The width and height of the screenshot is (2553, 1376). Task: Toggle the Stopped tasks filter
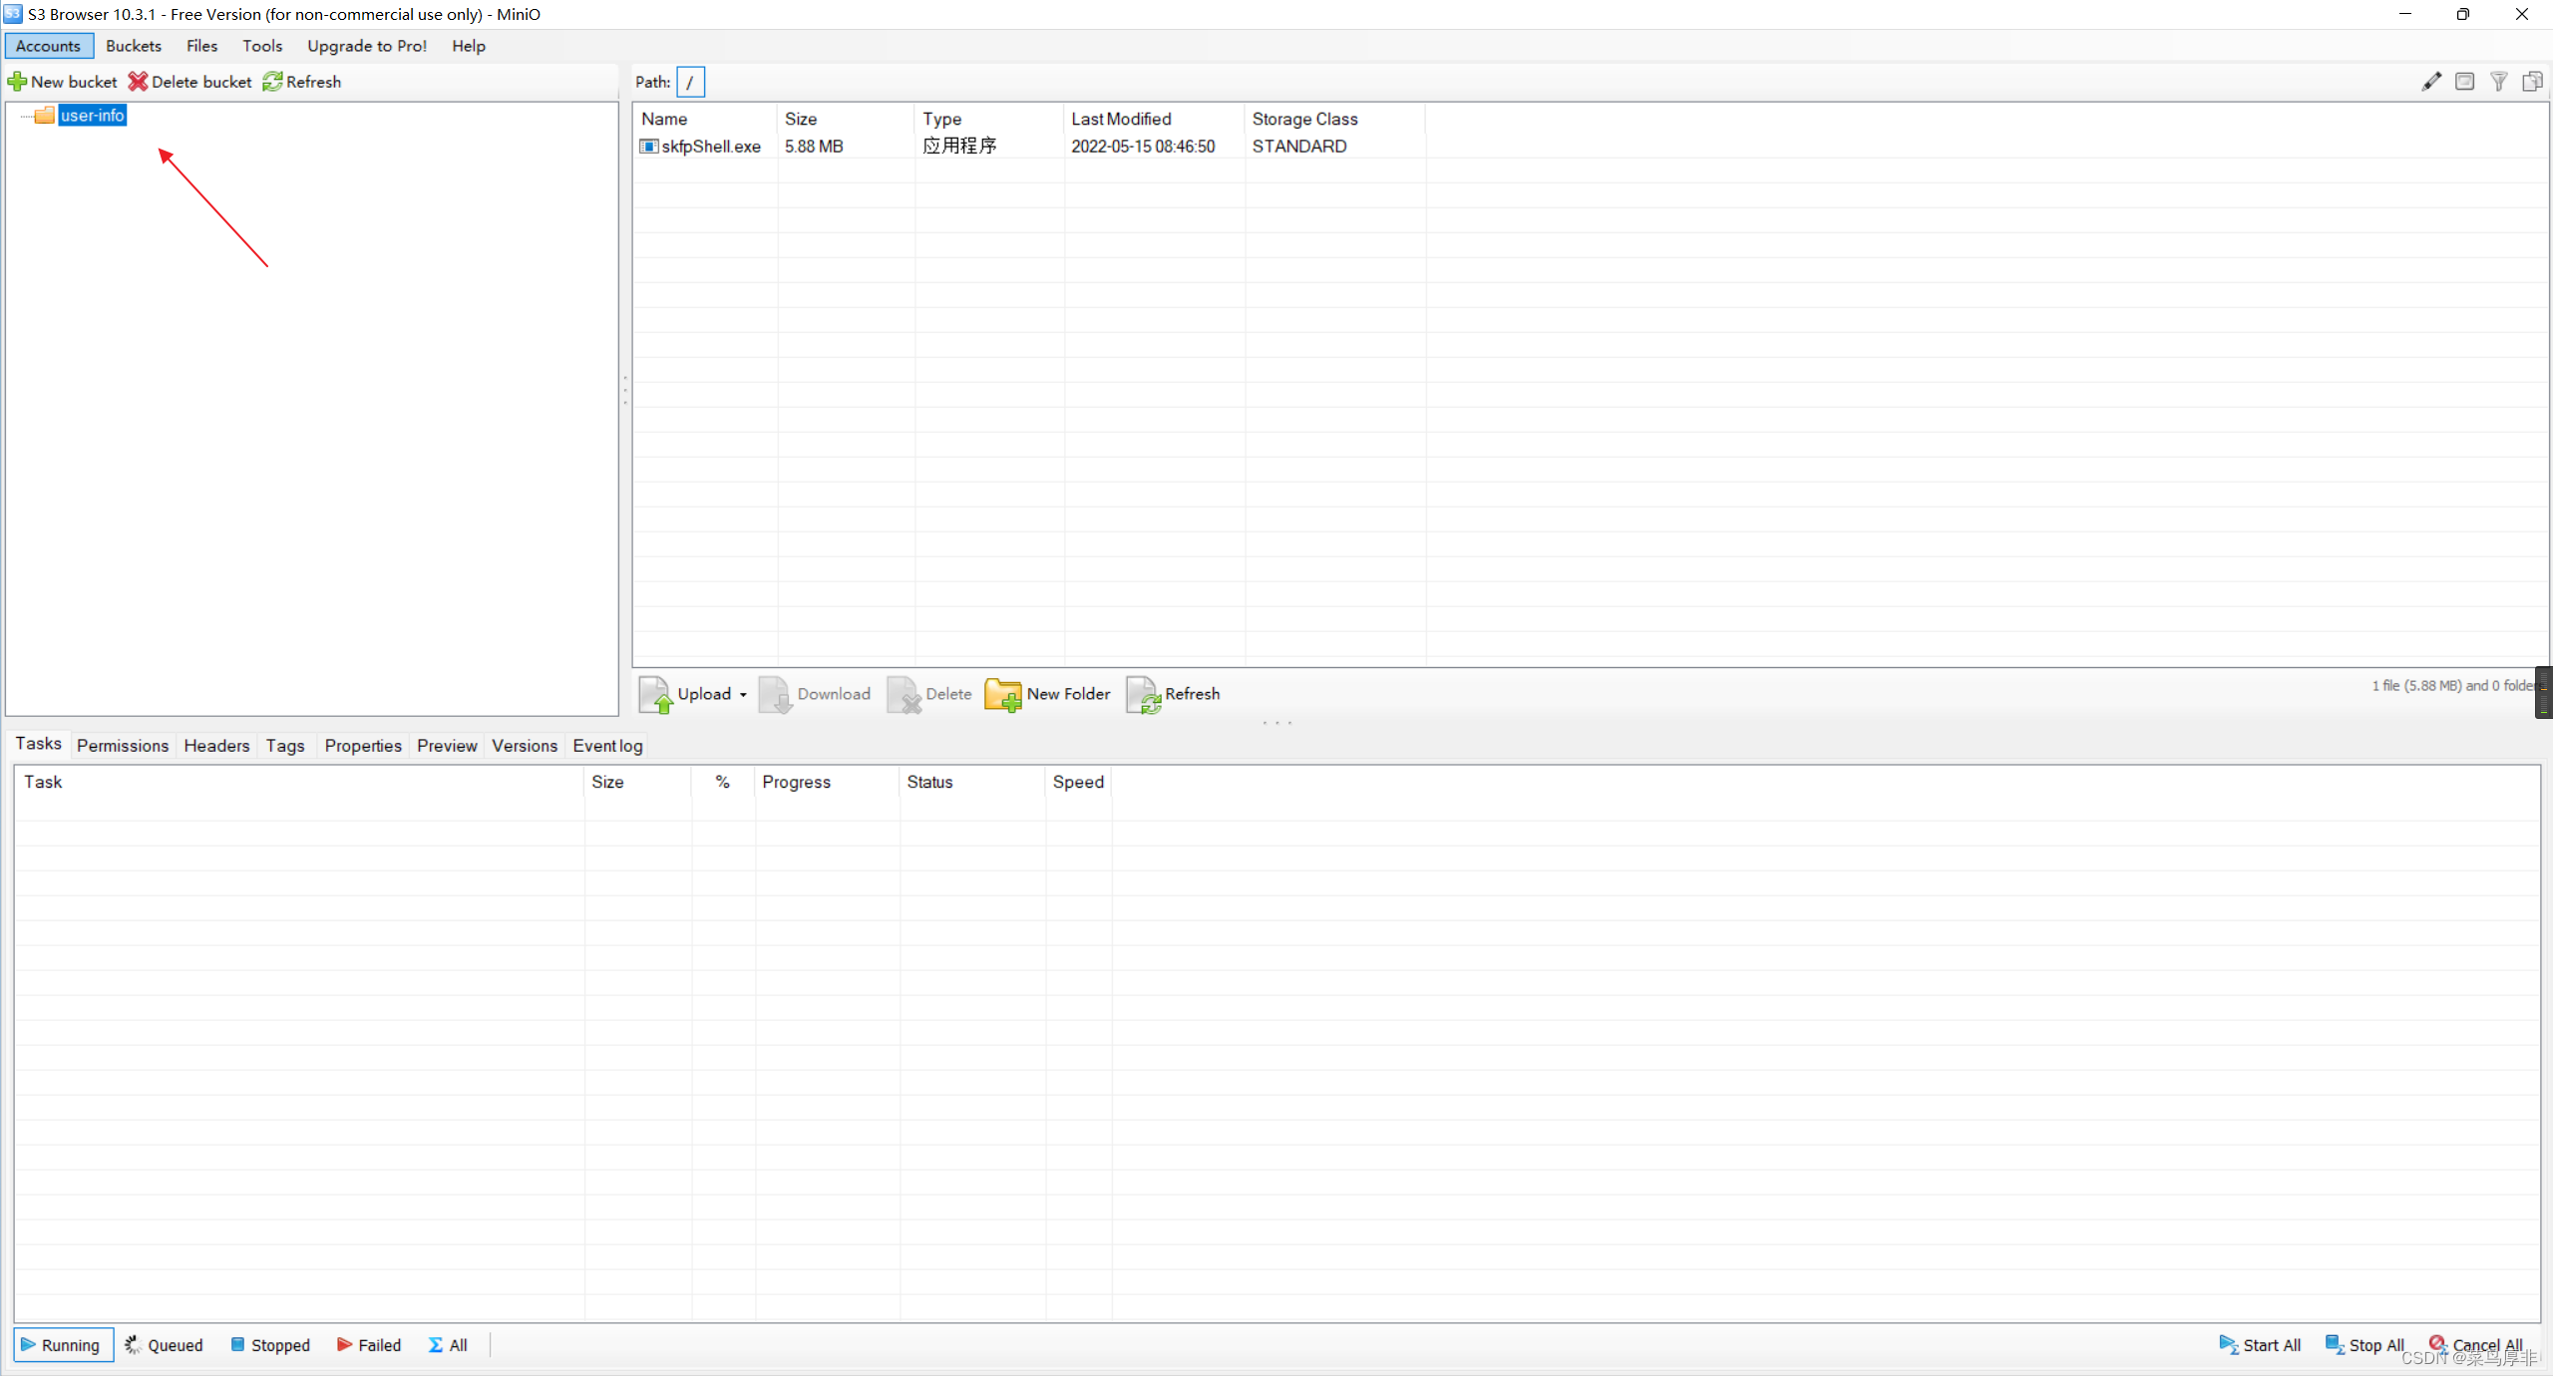[271, 1345]
